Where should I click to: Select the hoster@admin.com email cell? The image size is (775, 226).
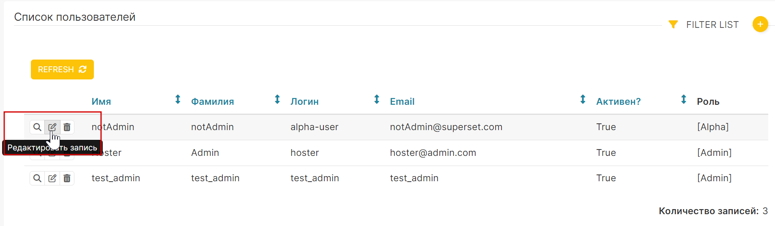[x=433, y=152]
